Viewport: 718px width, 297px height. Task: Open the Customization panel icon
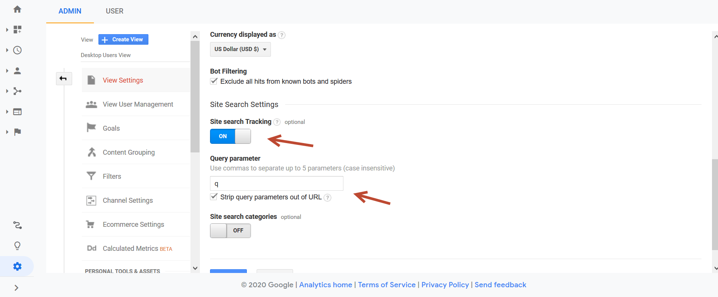pos(17,29)
